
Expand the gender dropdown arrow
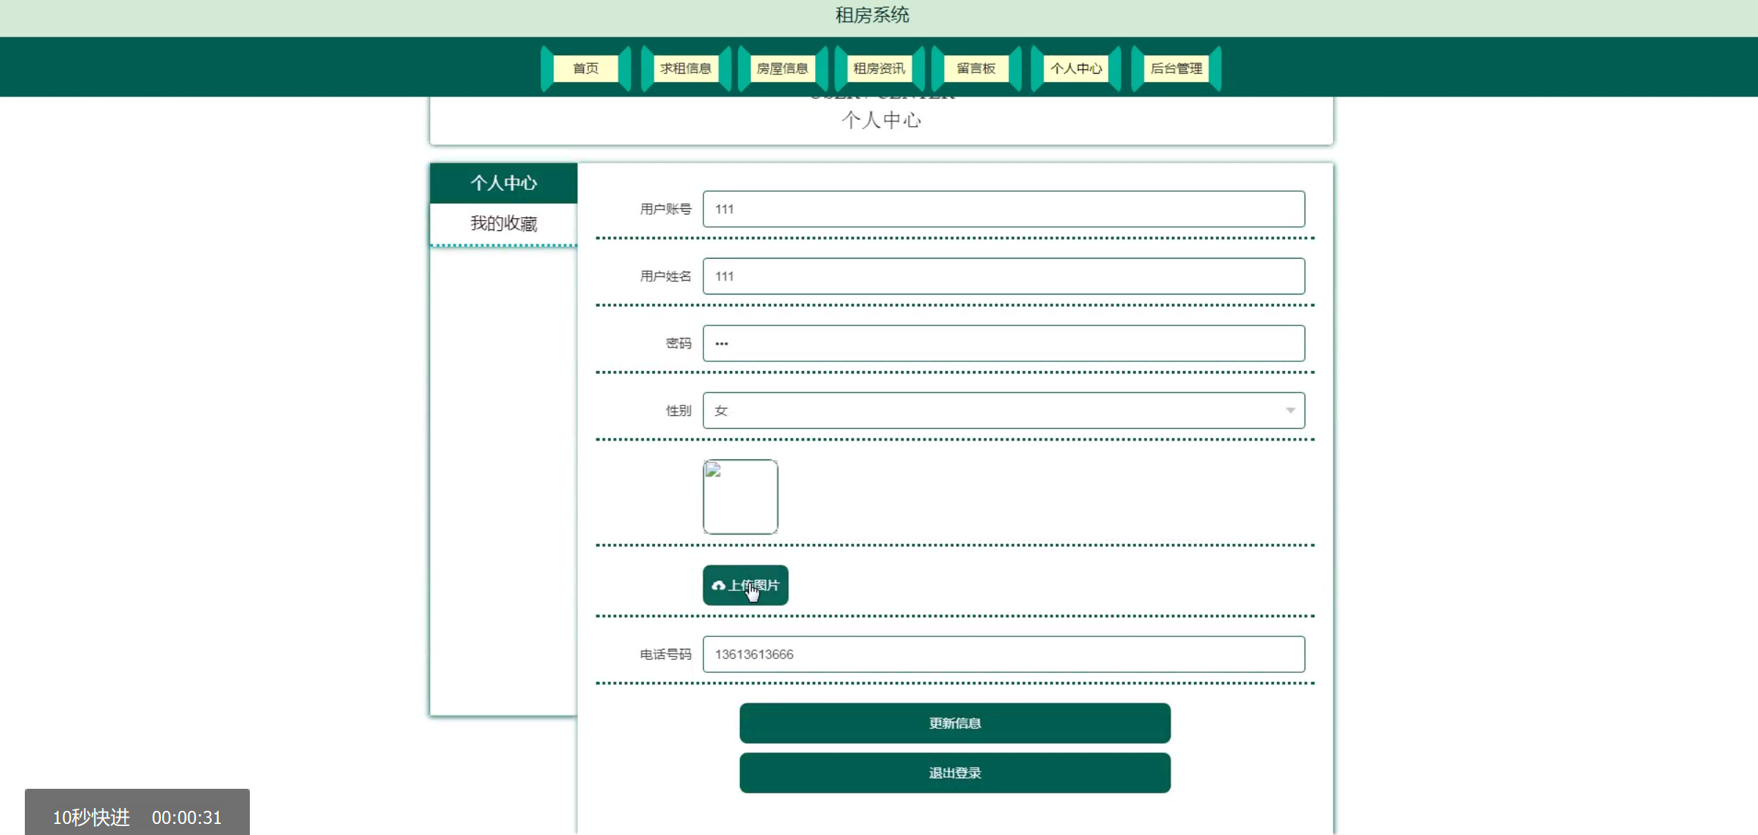(x=1289, y=410)
